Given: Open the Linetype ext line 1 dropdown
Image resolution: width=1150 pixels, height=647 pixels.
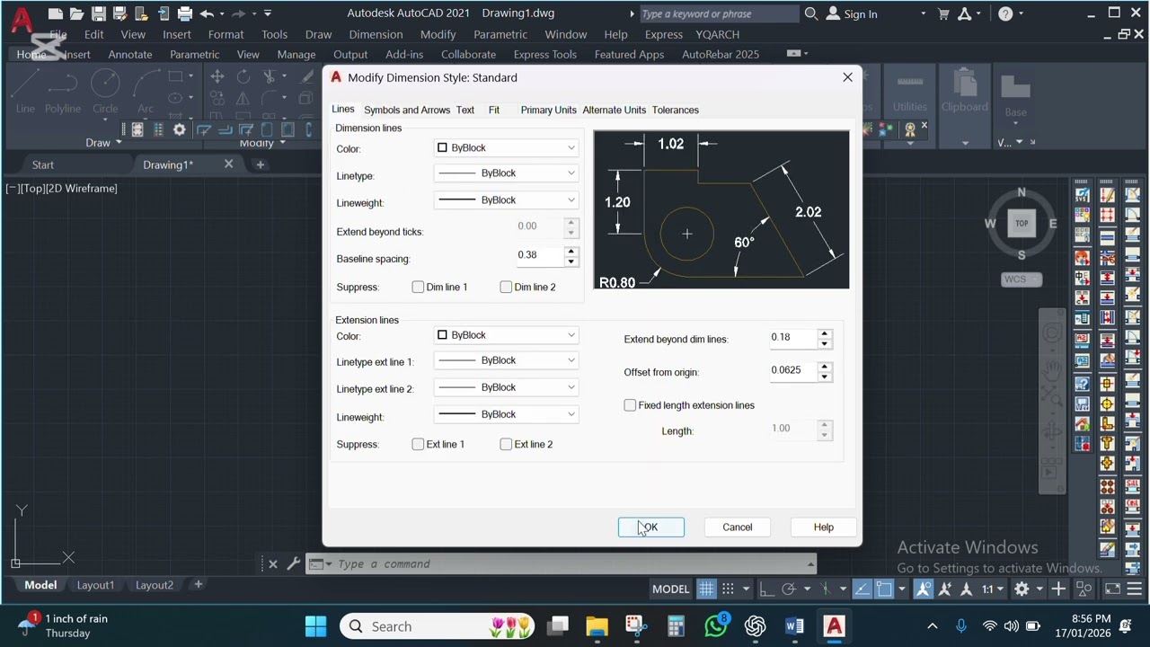Looking at the screenshot, I should tap(507, 360).
